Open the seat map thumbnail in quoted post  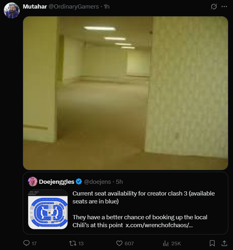(48, 209)
